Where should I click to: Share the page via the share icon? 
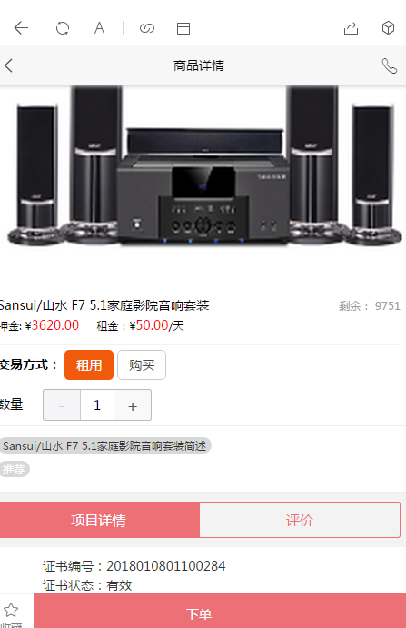coord(352,28)
